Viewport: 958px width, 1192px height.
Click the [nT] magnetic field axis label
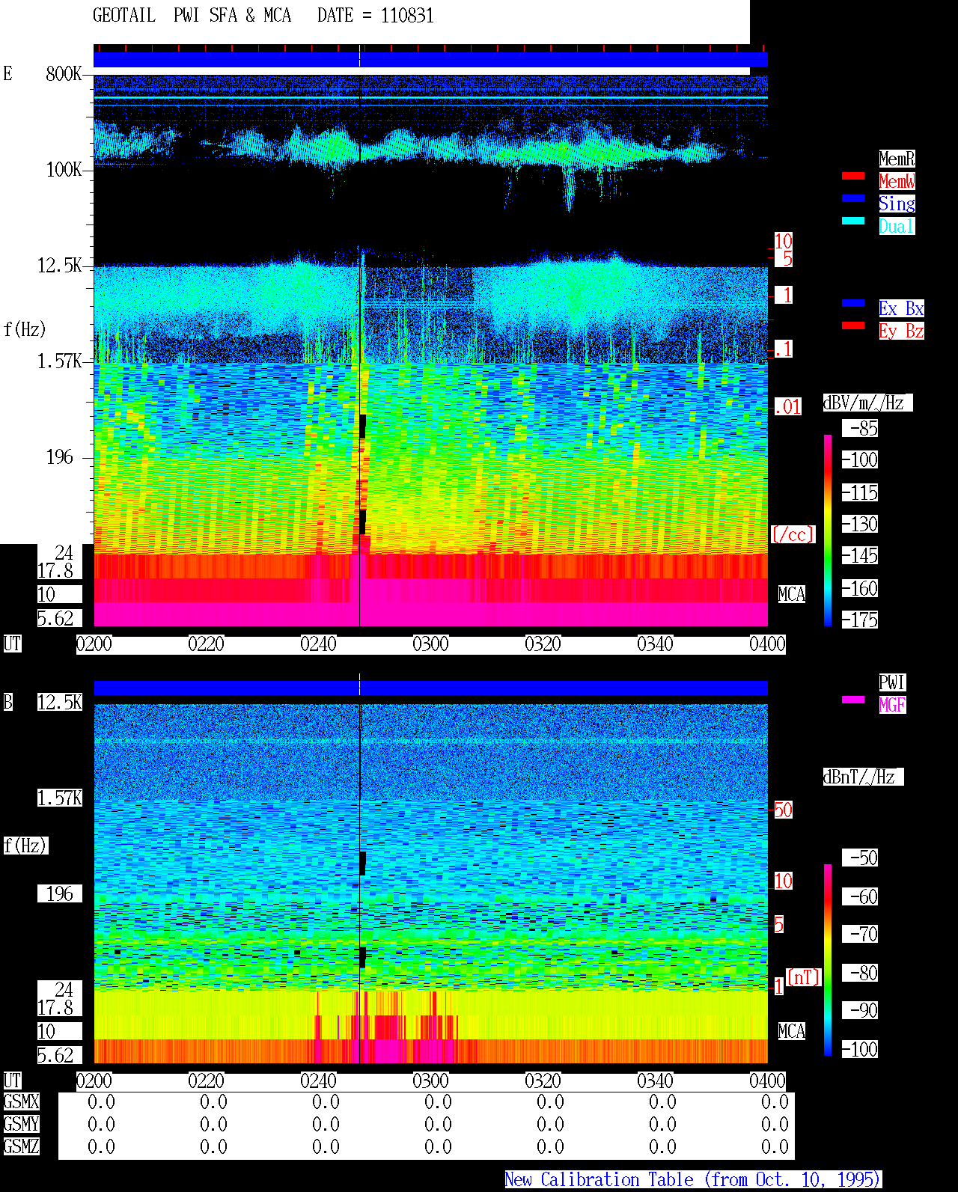(804, 977)
